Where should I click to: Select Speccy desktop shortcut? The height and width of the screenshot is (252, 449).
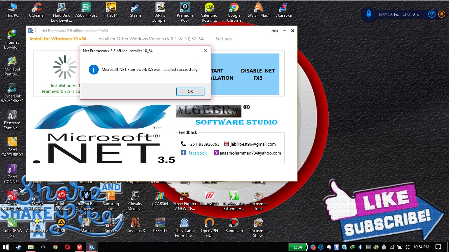click(x=111, y=225)
